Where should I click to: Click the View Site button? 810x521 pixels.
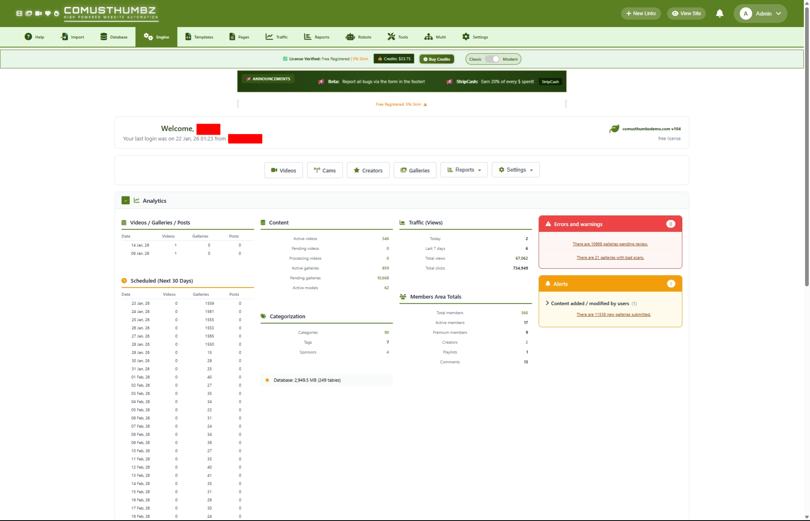tap(686, 13)
